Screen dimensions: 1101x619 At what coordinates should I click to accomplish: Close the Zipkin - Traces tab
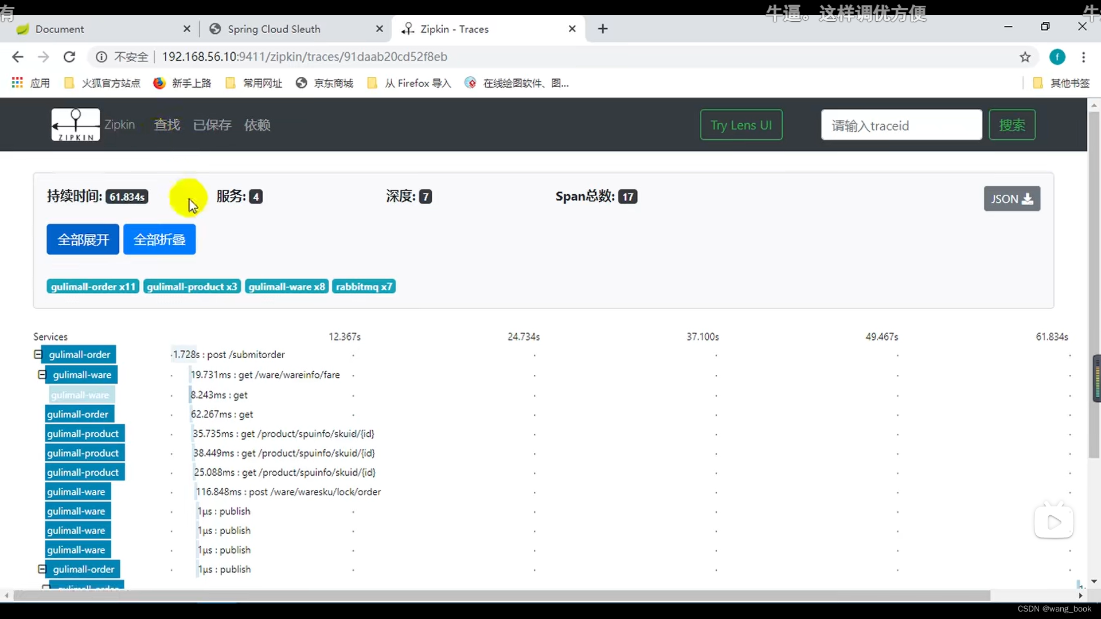[x=572, y=29]
